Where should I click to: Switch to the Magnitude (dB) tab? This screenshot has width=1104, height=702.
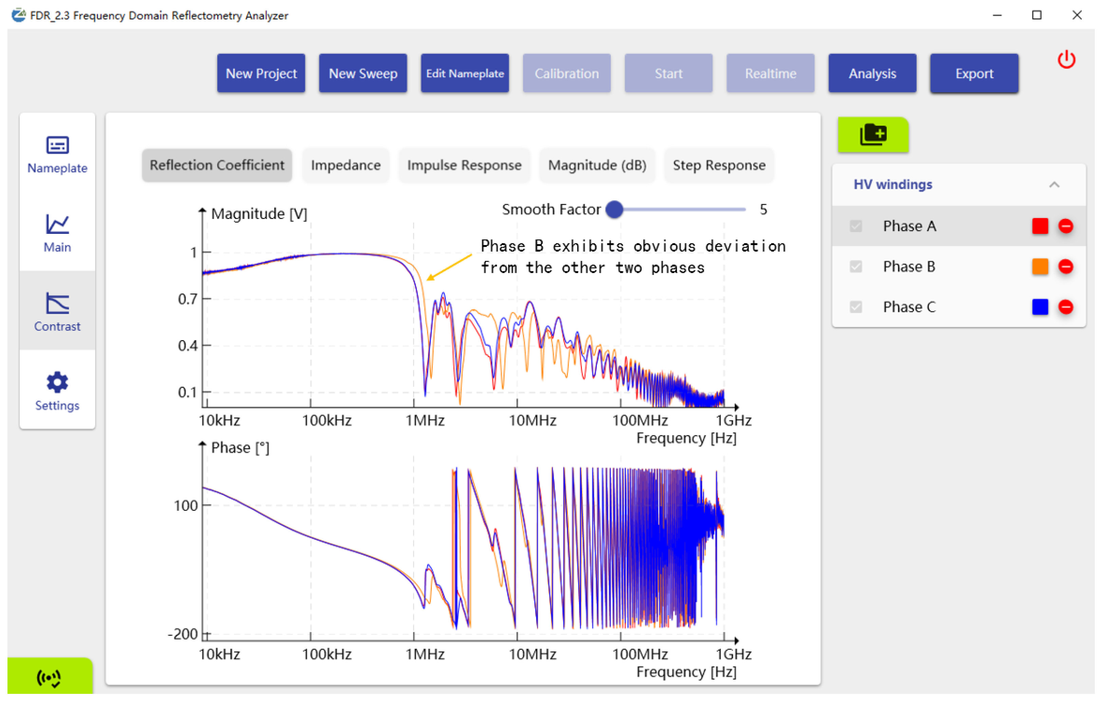click(597, 165)
